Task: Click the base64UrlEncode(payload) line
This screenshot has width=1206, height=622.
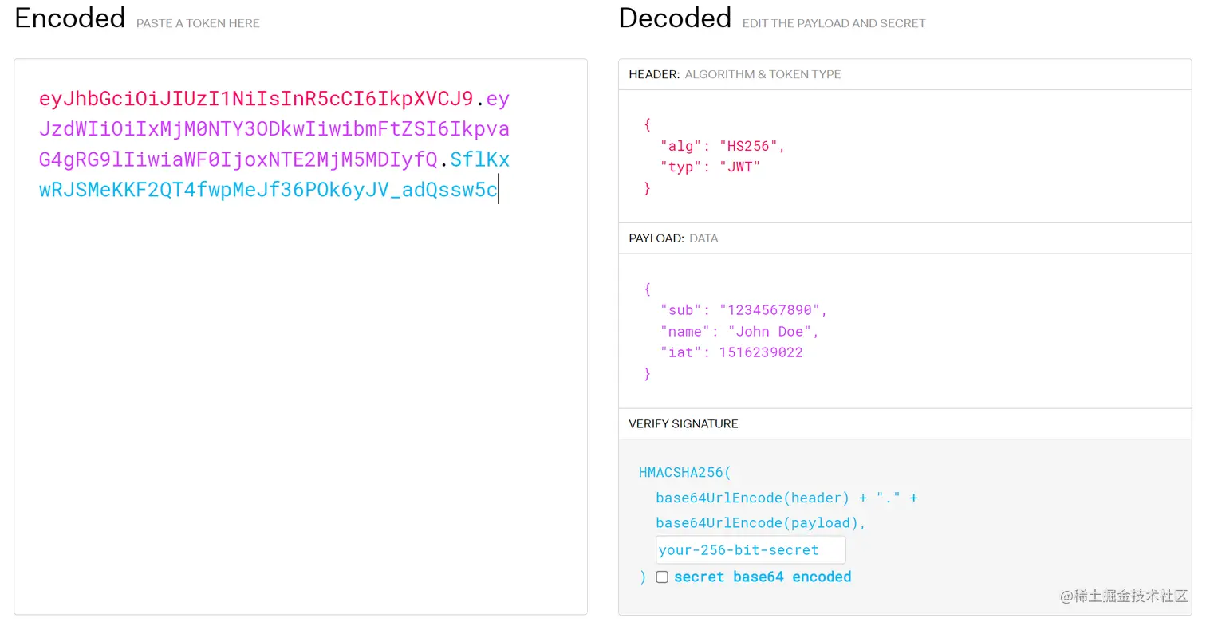Action: tap(760, 523)
